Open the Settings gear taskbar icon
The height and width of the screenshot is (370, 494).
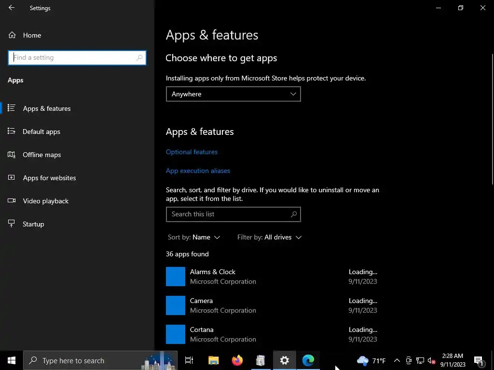point(285,360)
